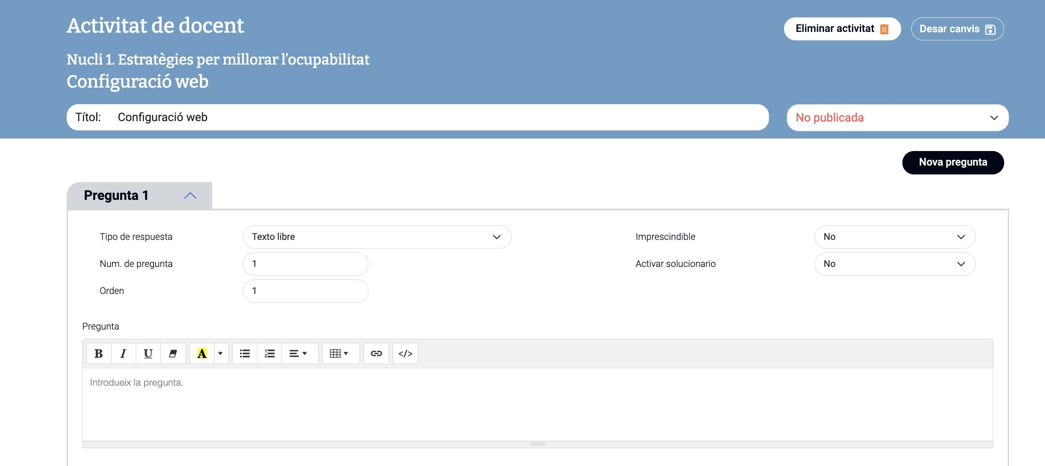This screenshot has height=466, width=1045.
Task: Switch to code view with the </> icon
Action: (405, 353)
